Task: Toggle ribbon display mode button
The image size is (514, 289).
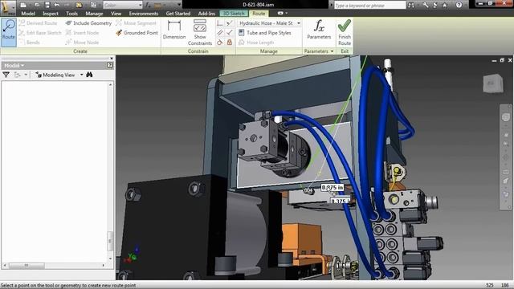Action: click(280, 13)
